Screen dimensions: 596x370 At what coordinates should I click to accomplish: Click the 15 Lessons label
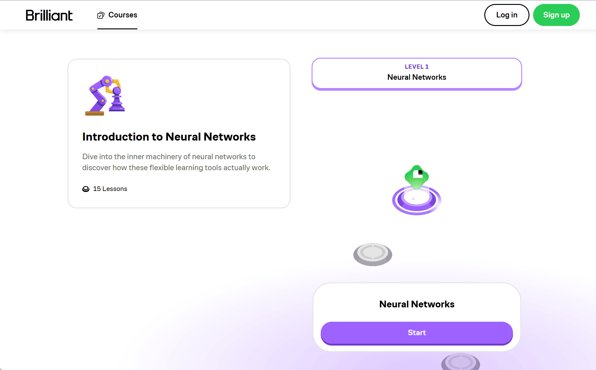click(x=110, y=189)
